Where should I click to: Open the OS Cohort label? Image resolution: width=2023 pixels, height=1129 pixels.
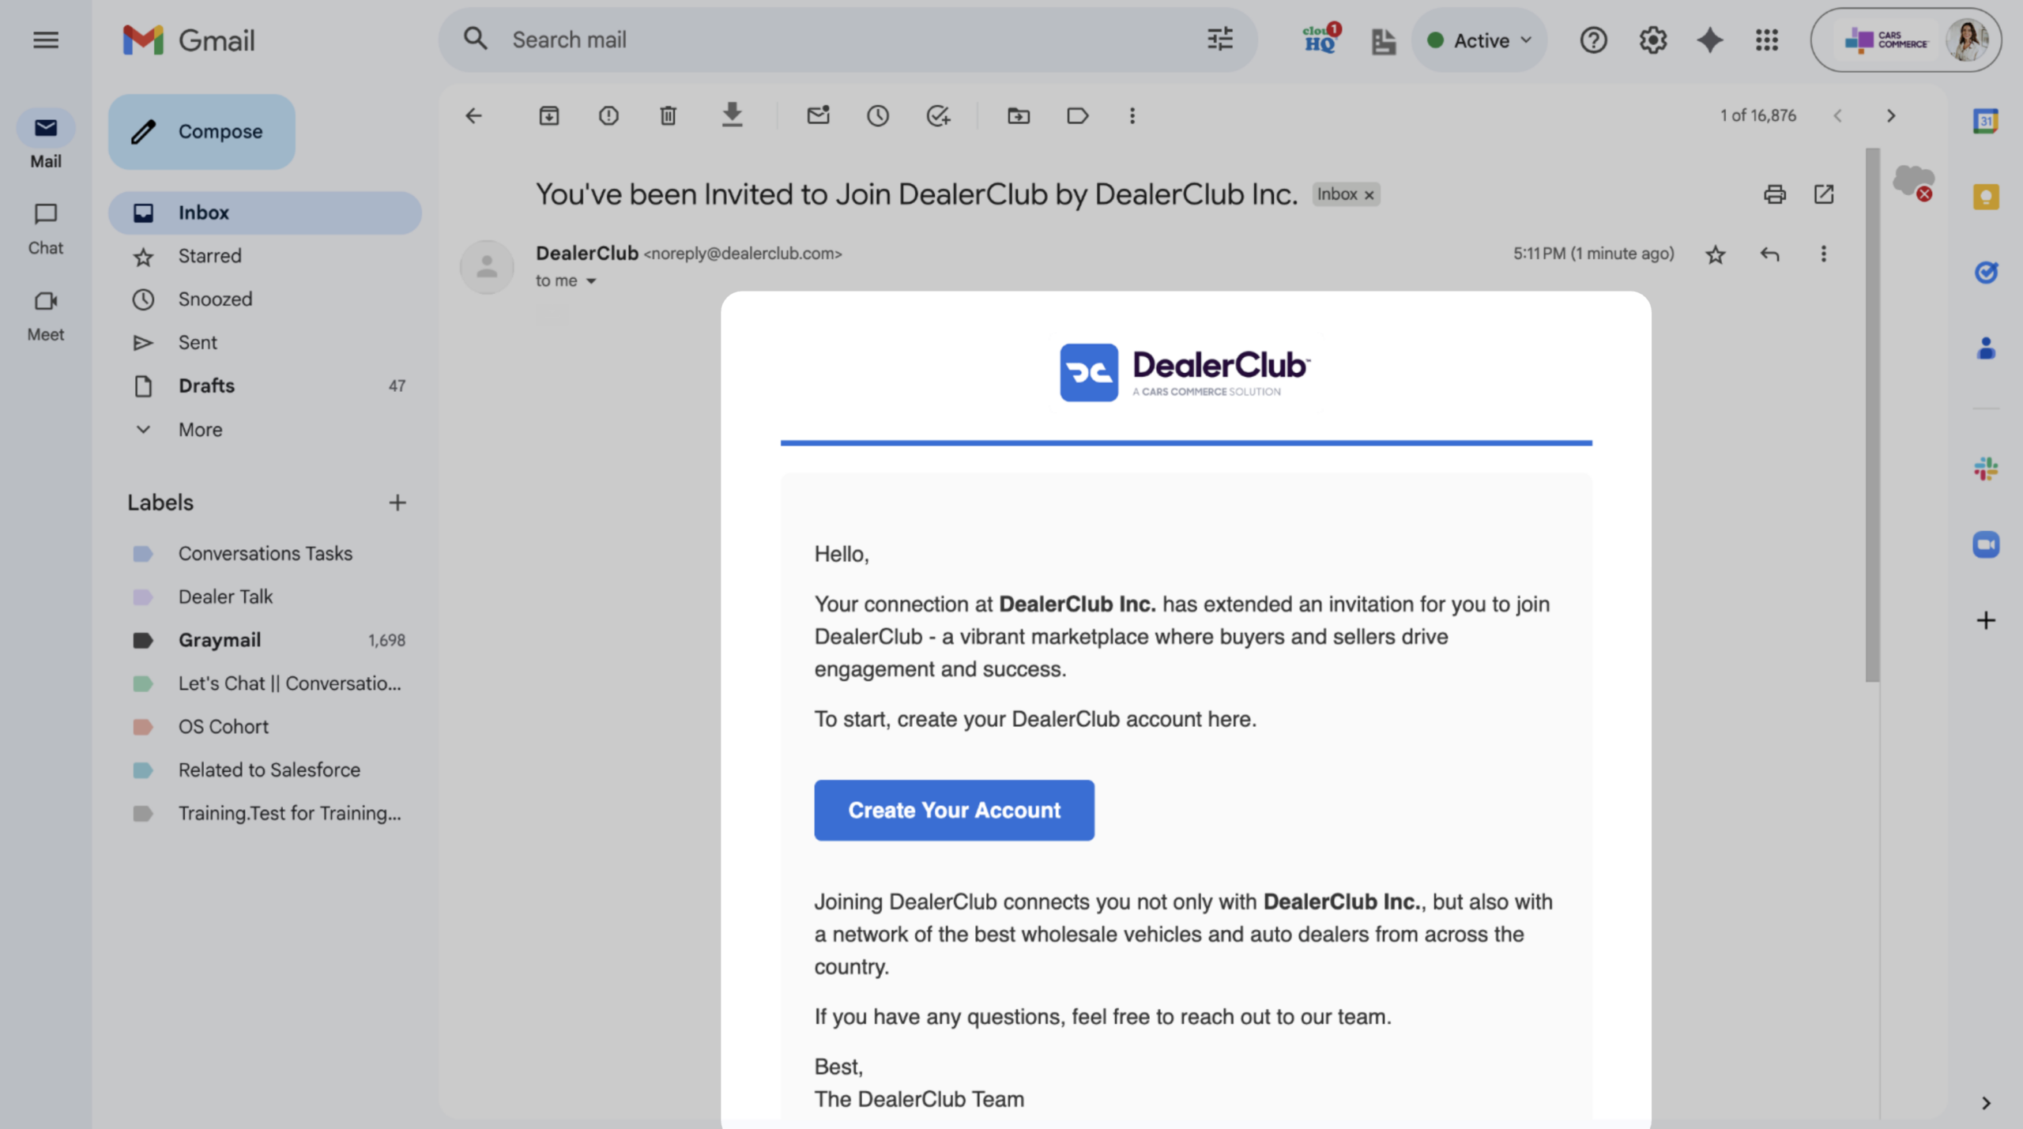pos(265,726)
